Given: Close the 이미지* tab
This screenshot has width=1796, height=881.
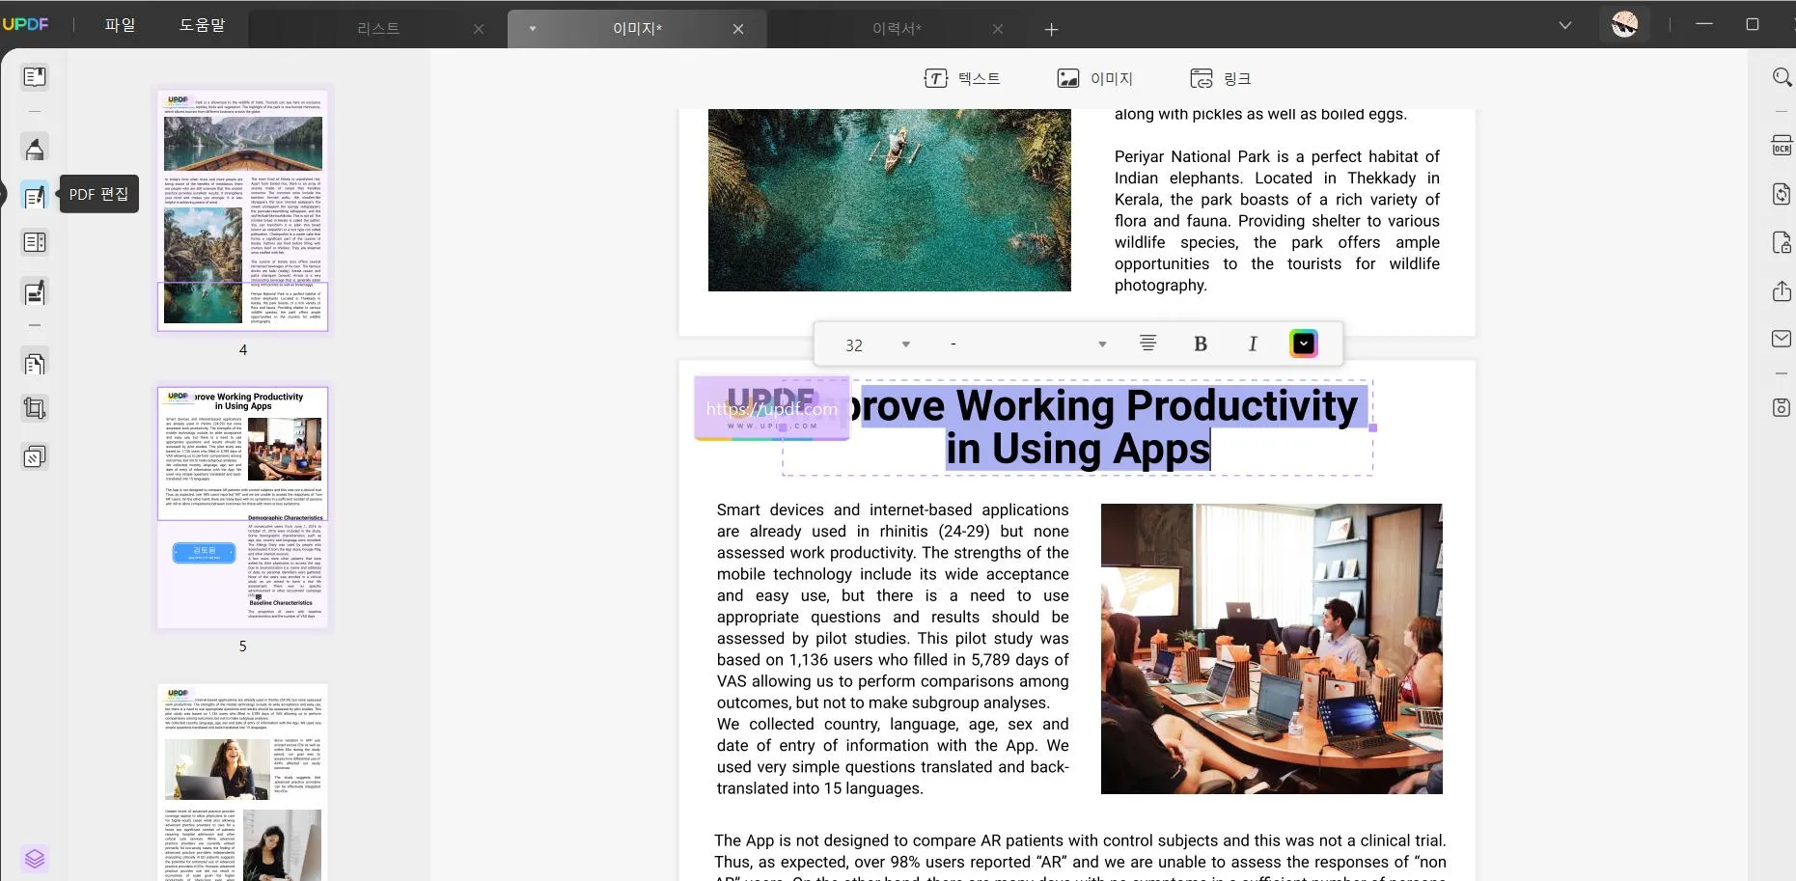Looking at the screenshot, I should [x=738, y=30].
